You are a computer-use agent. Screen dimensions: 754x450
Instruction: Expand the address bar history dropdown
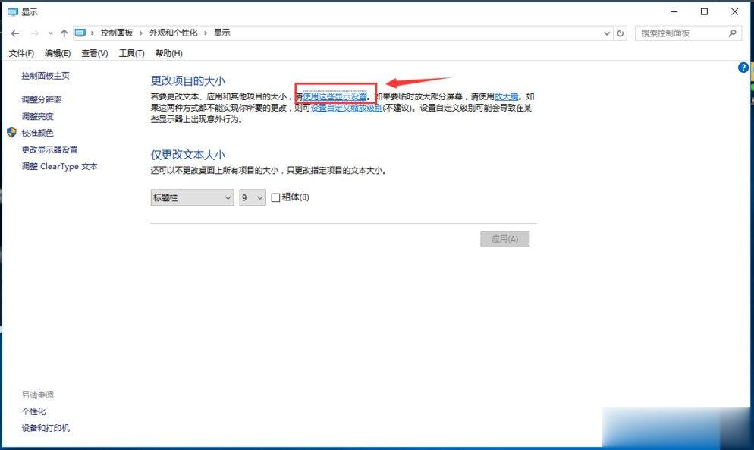(606, 33)
